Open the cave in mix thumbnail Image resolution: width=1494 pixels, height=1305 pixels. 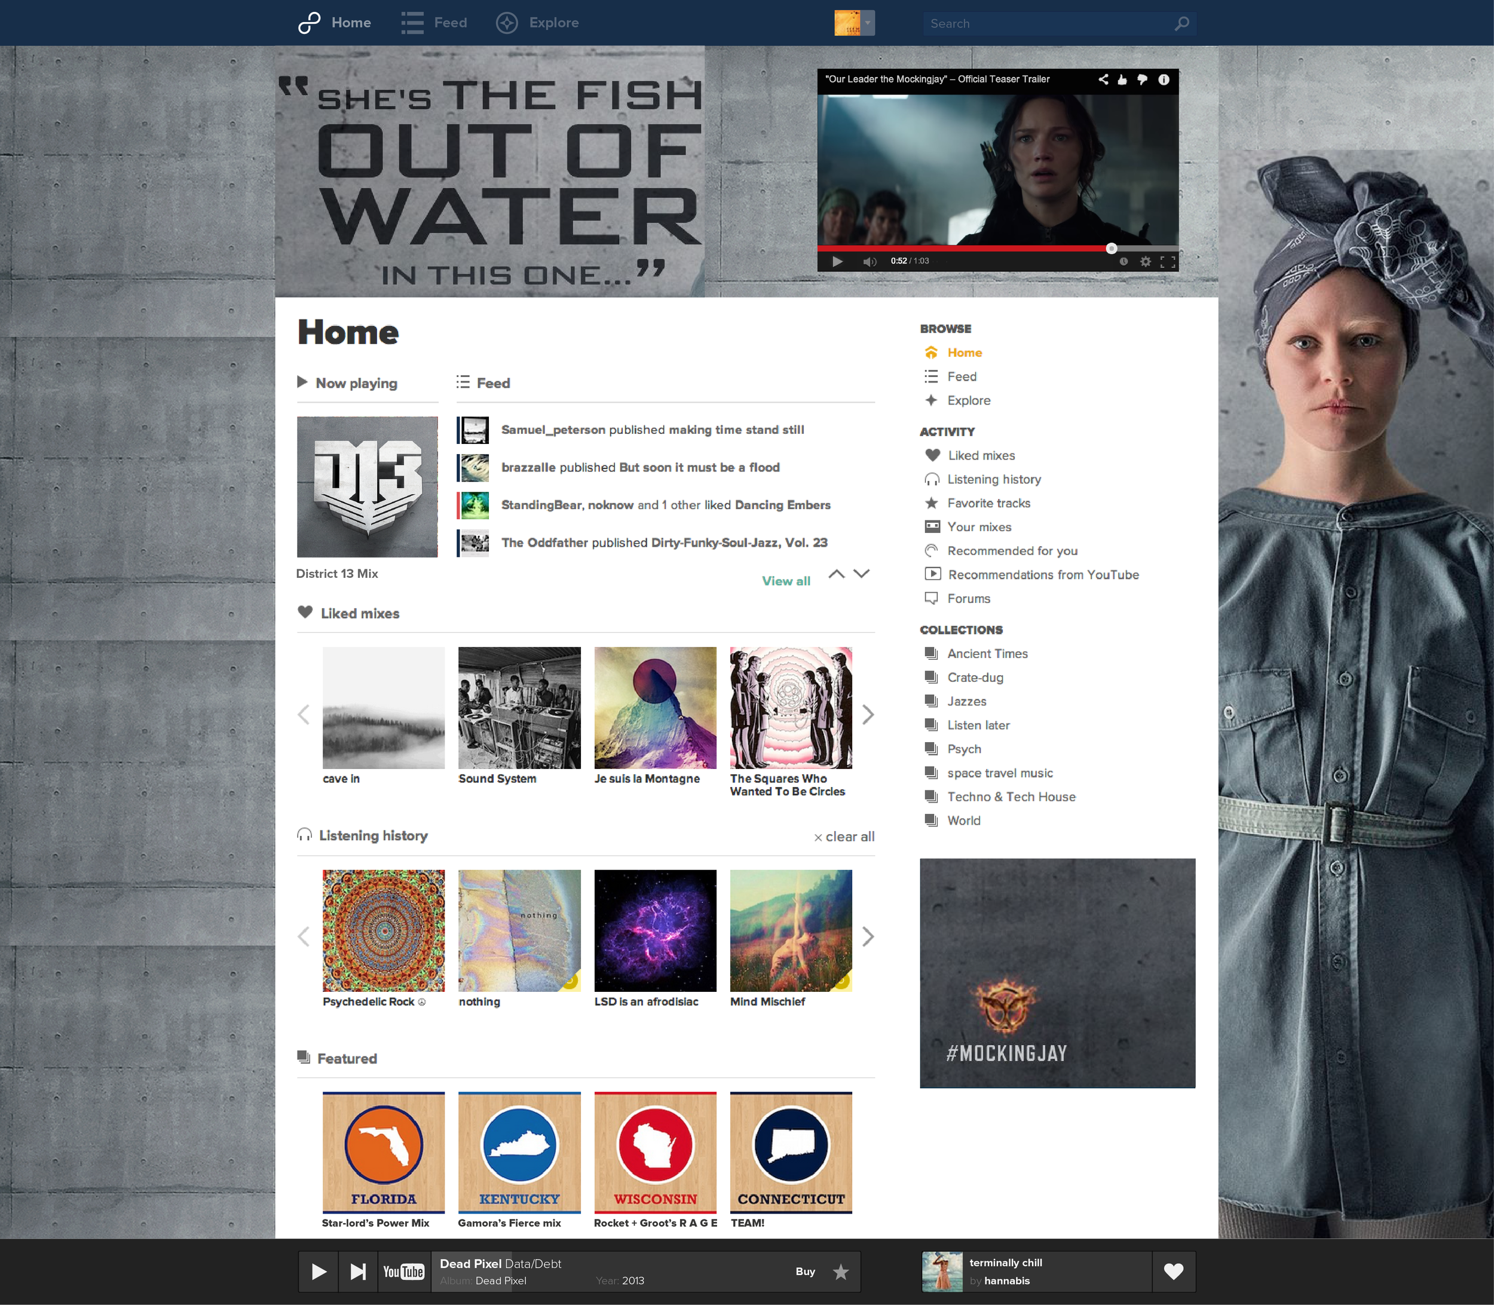[x=384, y=708]
